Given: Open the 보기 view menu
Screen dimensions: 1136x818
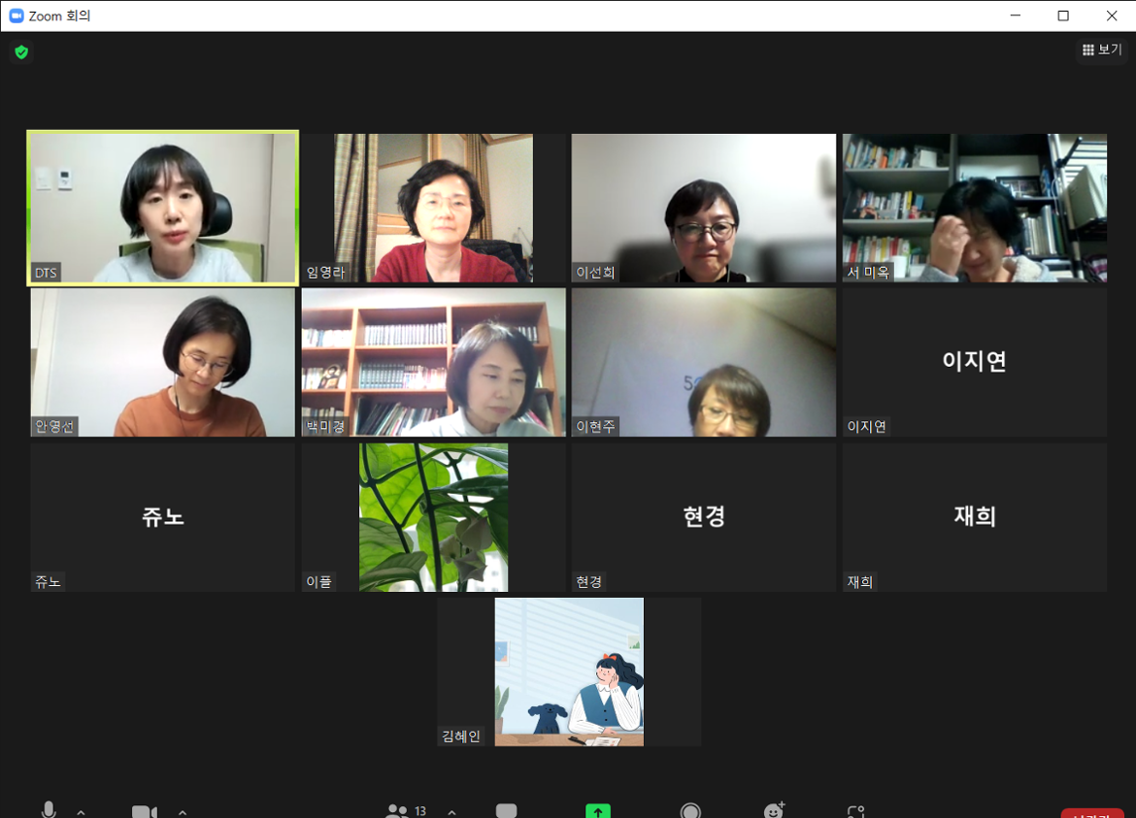Looking at the screenshot, I should click(1102, 49).
